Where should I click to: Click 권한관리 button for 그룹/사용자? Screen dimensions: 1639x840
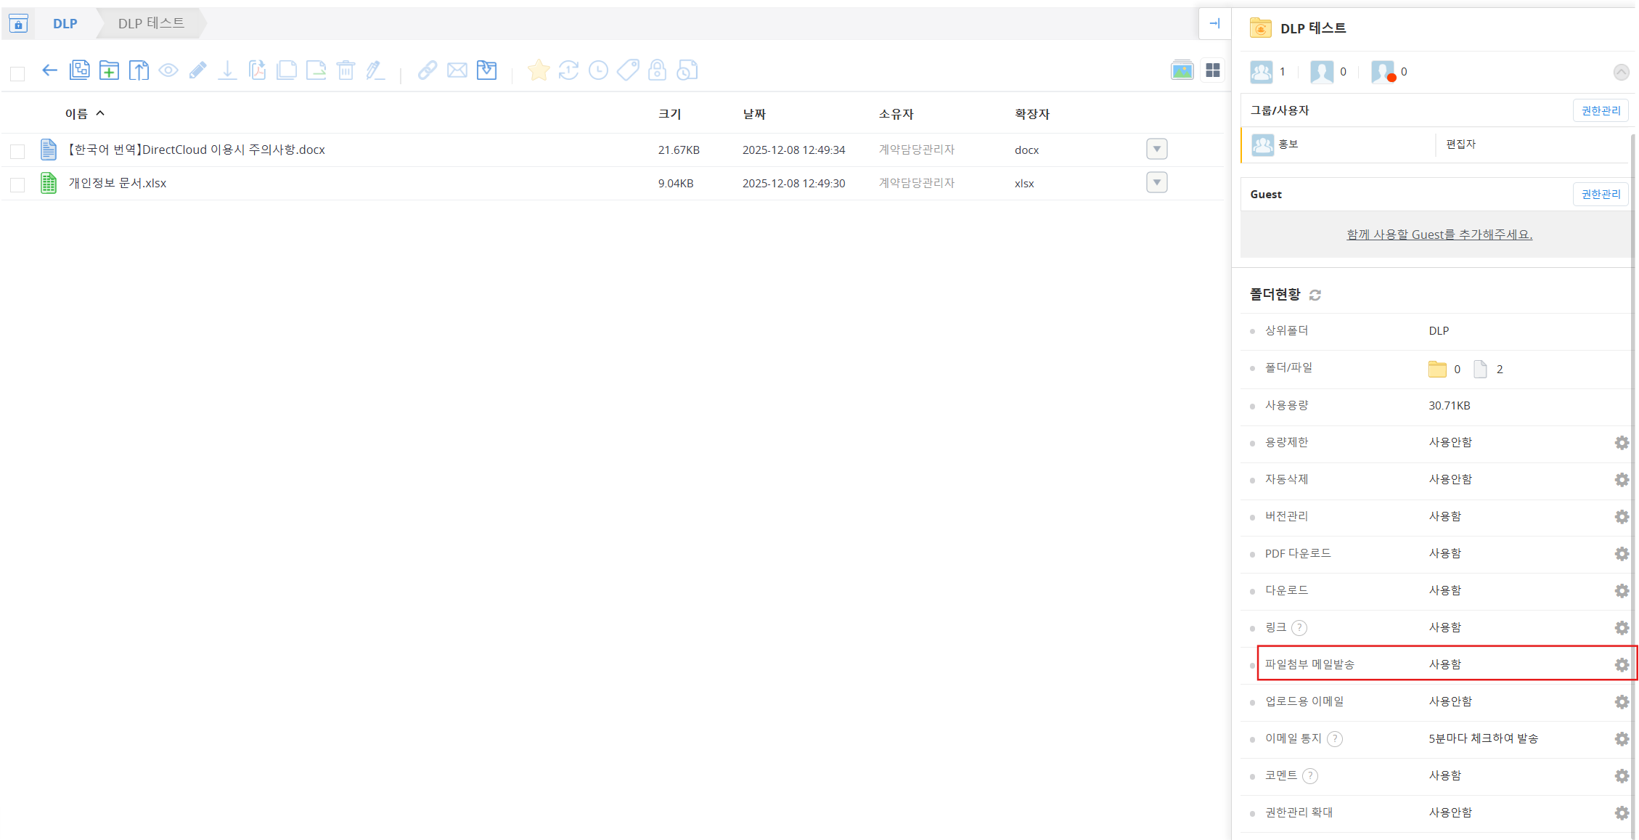(x=1601, y=111)
